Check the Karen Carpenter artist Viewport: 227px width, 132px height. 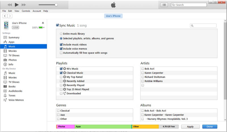click(x=143, y=73)
